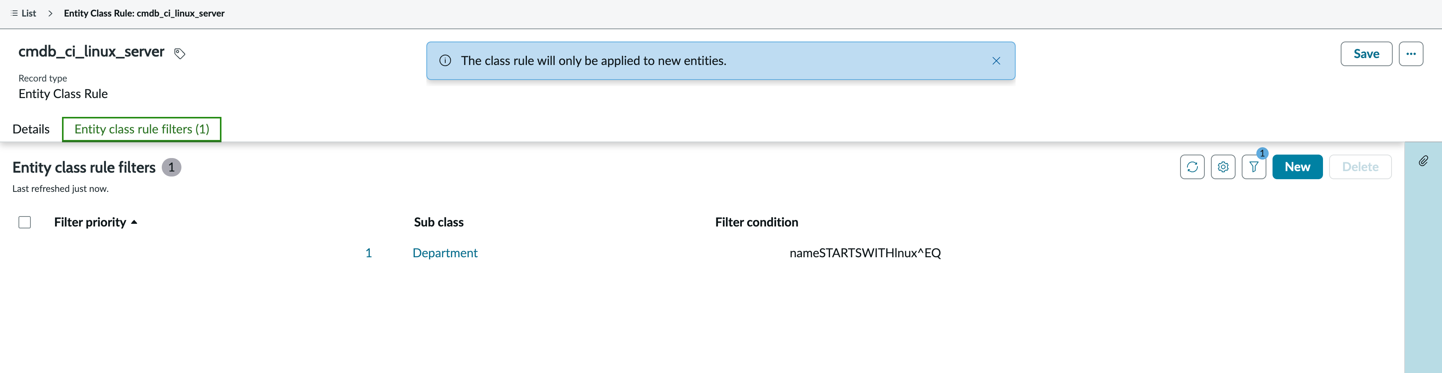
Task: Open the filter funnel icon
Action: (1253, 167)
